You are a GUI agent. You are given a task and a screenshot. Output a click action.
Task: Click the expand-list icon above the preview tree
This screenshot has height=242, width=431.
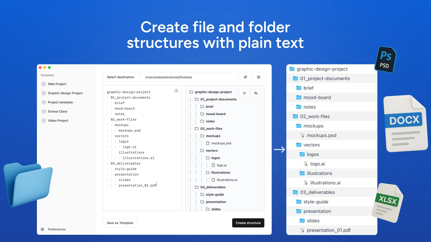[x=244, y=93]
